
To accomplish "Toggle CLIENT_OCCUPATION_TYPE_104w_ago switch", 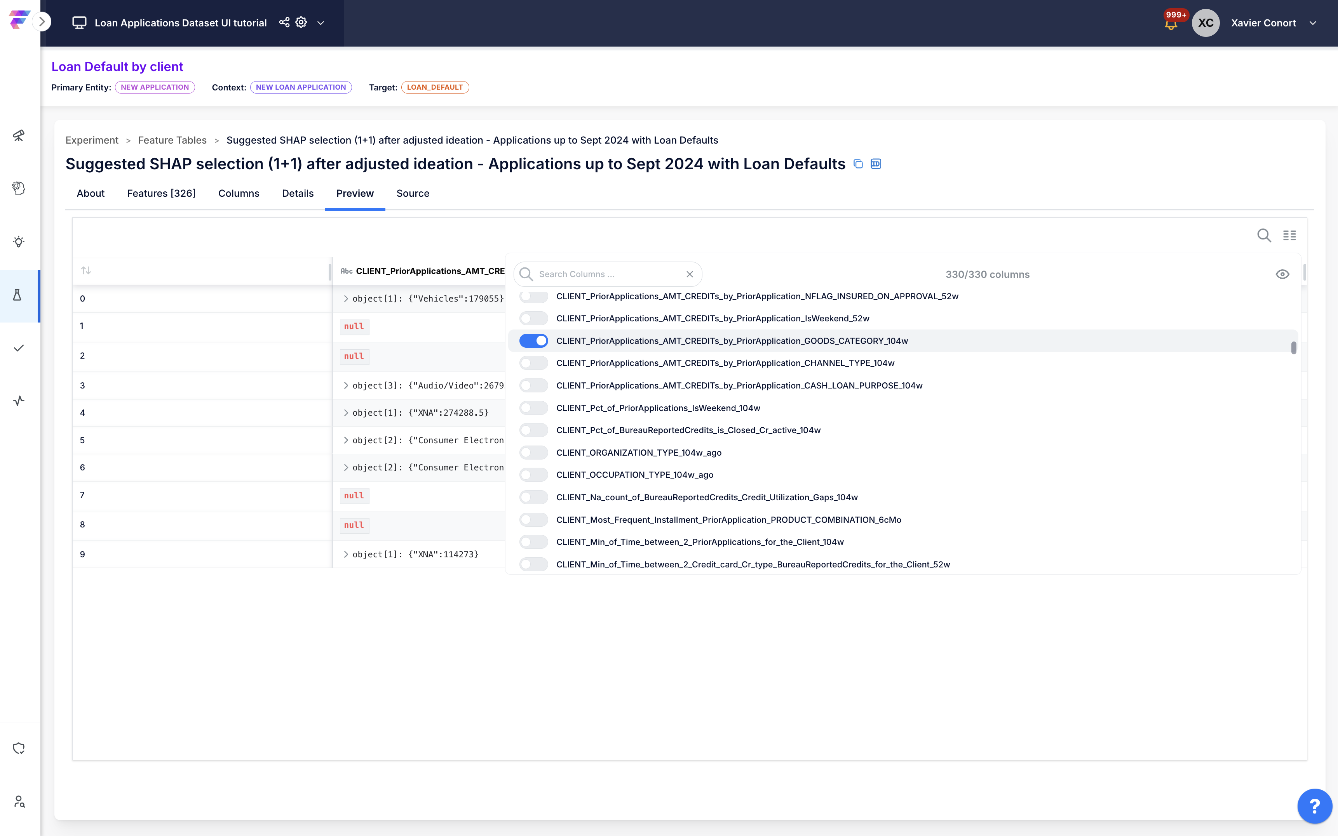I will pos(533,475).
